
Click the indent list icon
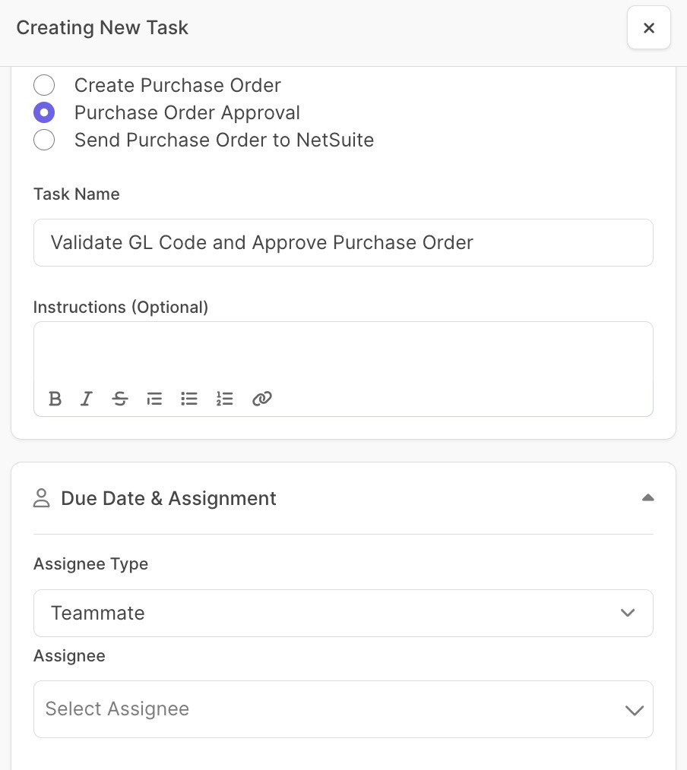click(x=154, y=398)
